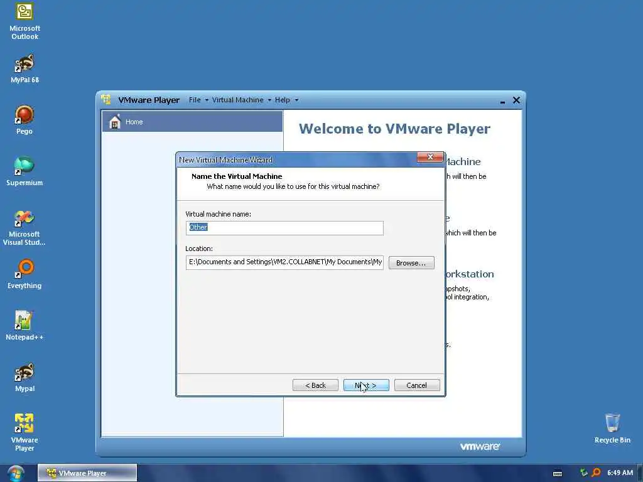Screen dimensions: 643x482
Task: Click the keyboard icon in system tray
Action: 558,473
